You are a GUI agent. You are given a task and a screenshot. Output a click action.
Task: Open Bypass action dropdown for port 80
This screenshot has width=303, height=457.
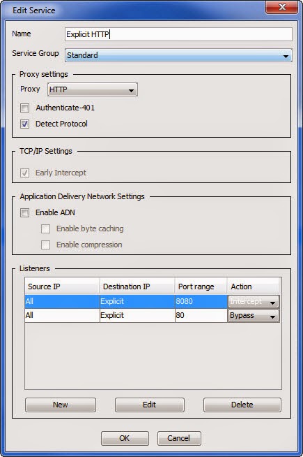pyautogui.click(x=254, y=316)
